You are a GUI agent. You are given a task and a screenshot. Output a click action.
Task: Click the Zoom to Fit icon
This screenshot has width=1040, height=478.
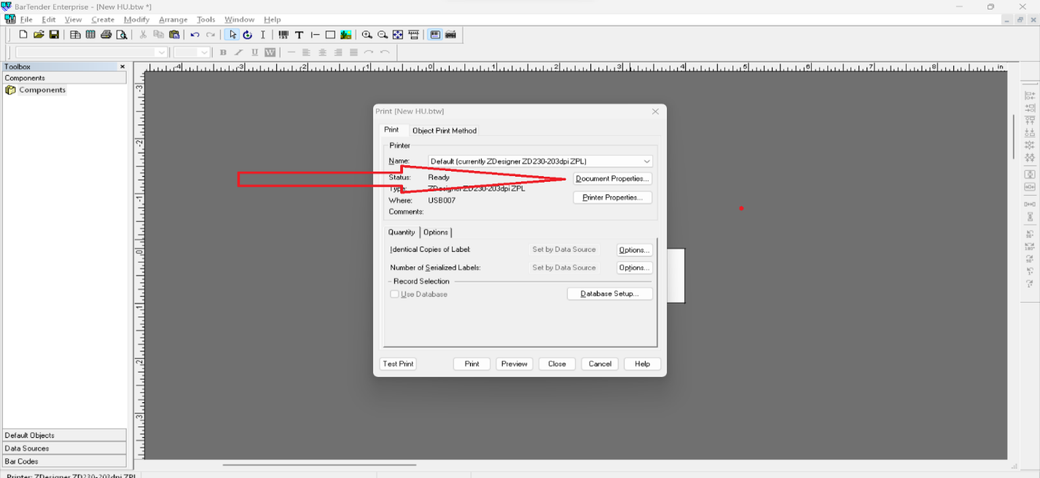pos(398,34)
